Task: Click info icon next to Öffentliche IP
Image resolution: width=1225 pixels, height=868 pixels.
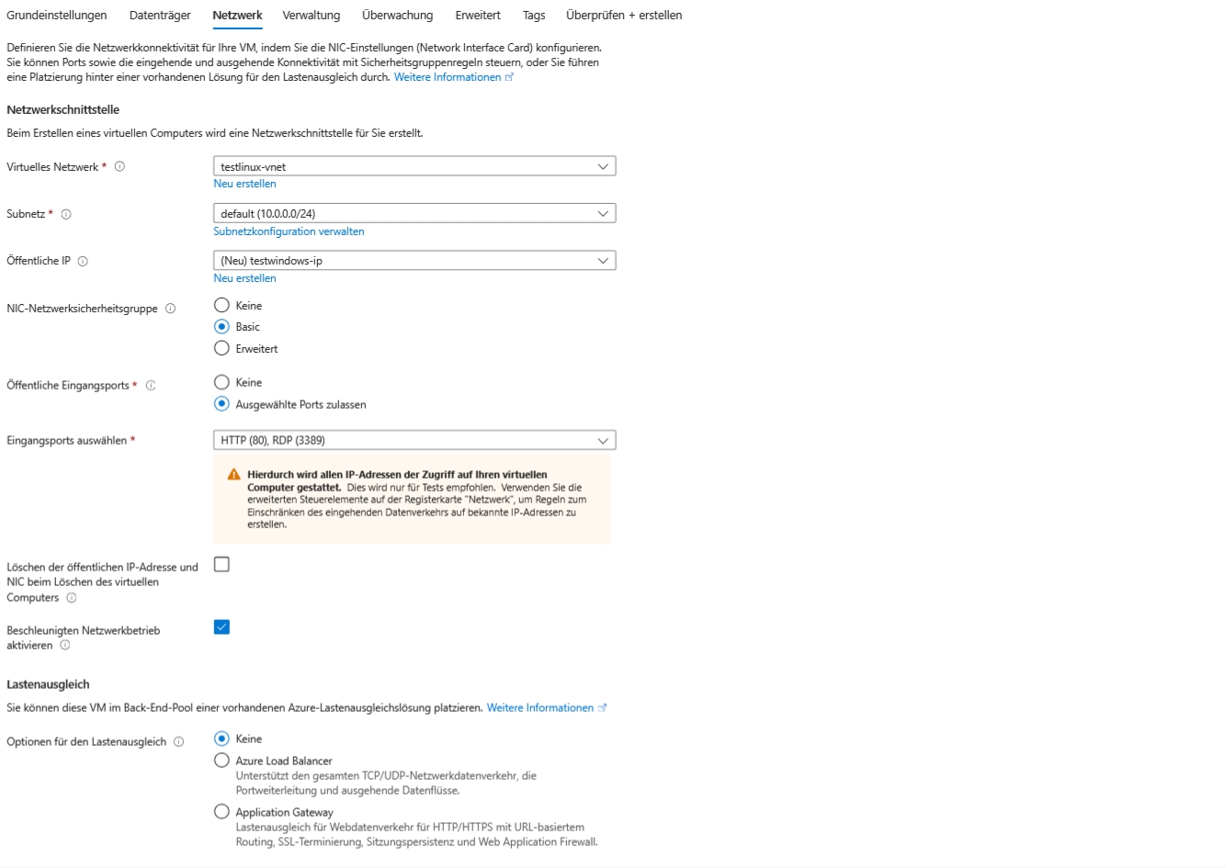Action: point(83,261)
